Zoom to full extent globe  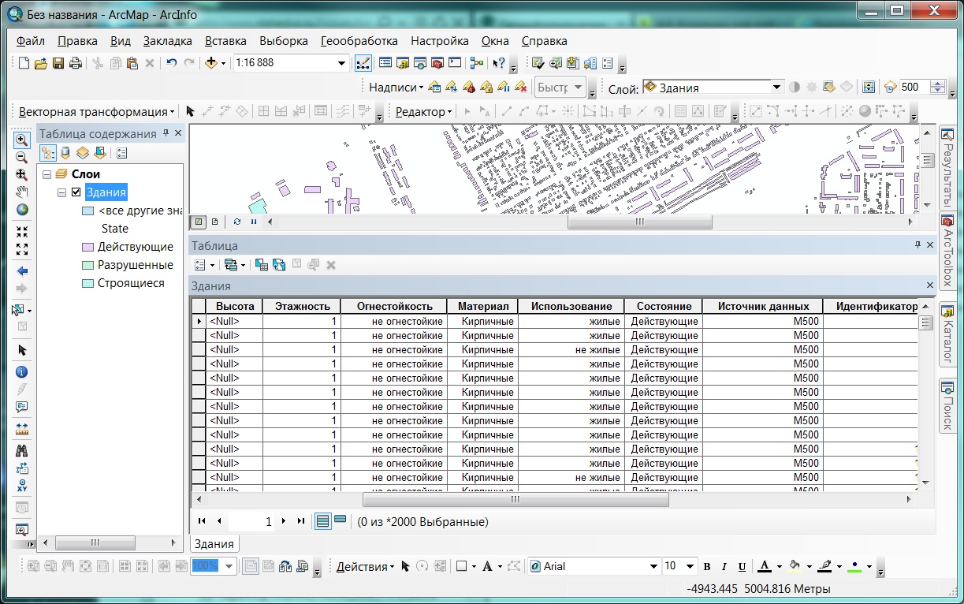22,209
